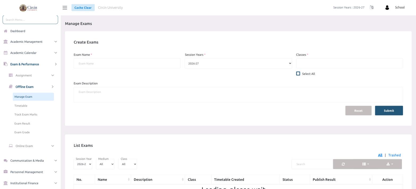Expand the Personnel Management chevron
Screen dimensions: 416x189
pyautogui.click(x=56, y=172)
